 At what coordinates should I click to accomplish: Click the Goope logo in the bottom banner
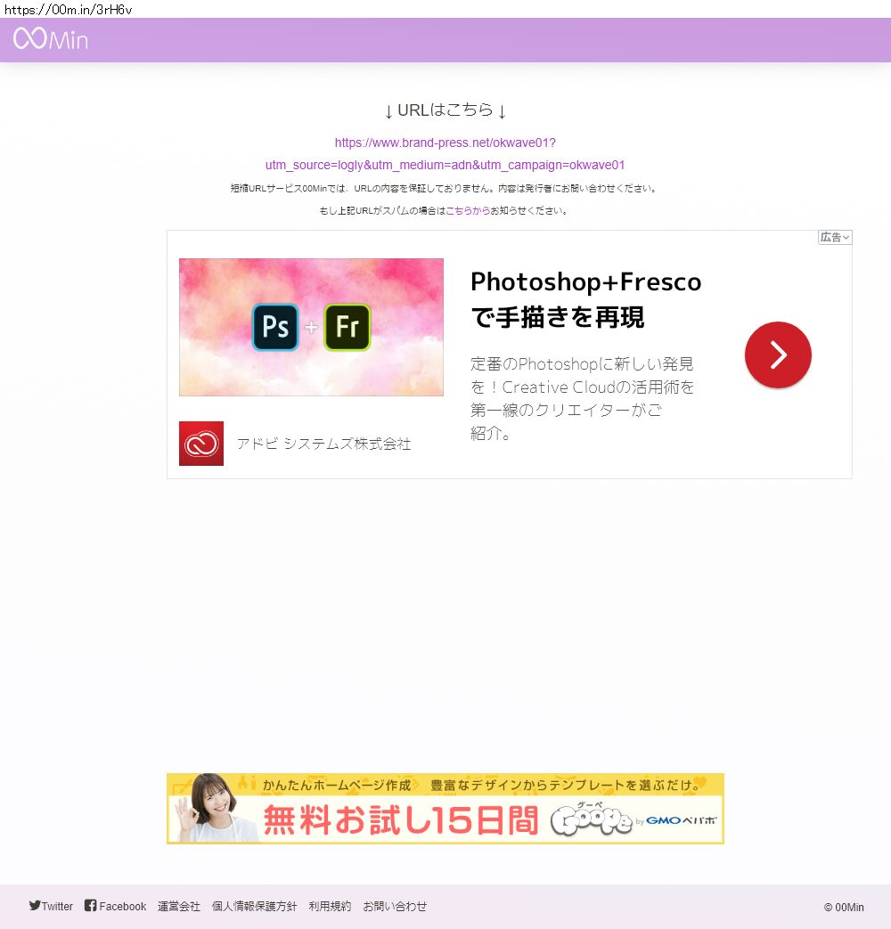[591, 820]
